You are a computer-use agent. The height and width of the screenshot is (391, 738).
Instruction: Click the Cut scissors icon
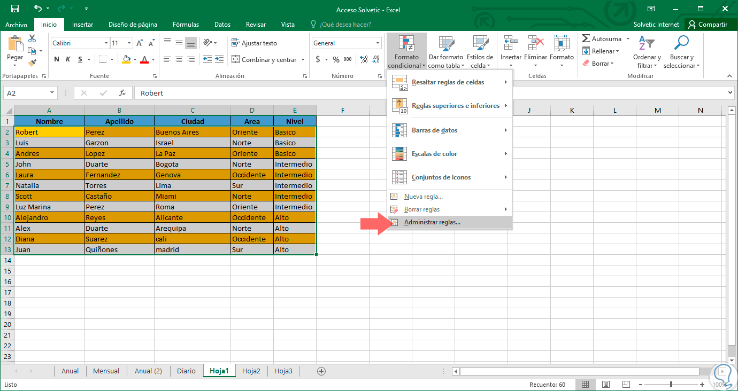(x=32, y=39)
